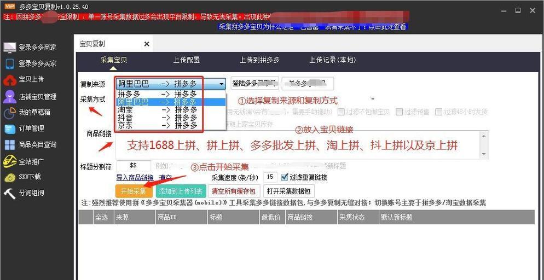Go to 宝贝上传 in the sidebar

point(24,79)
